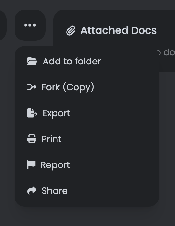Click the fork arrow icon
The width and height of the screenshot is (175, 226).
[32, 87]
